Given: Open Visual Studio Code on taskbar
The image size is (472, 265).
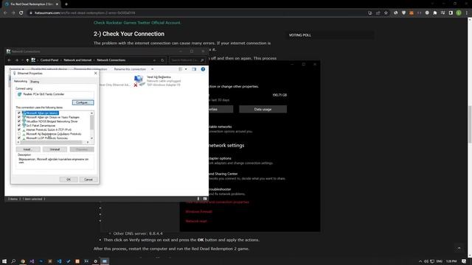Looking at the screenshot, I should click(x=59, y=261).
